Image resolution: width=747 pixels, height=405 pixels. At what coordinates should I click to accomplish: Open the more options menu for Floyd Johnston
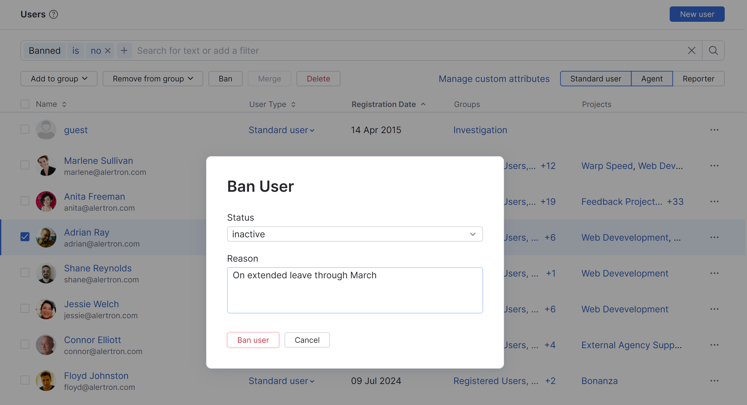pyautogui.click(x=714, y=381)
